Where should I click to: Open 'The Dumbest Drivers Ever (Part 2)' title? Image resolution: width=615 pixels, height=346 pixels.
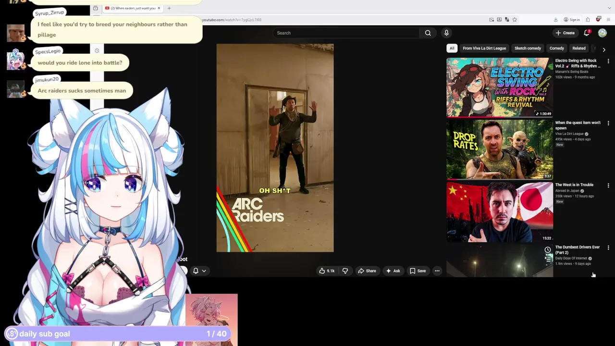578,250
